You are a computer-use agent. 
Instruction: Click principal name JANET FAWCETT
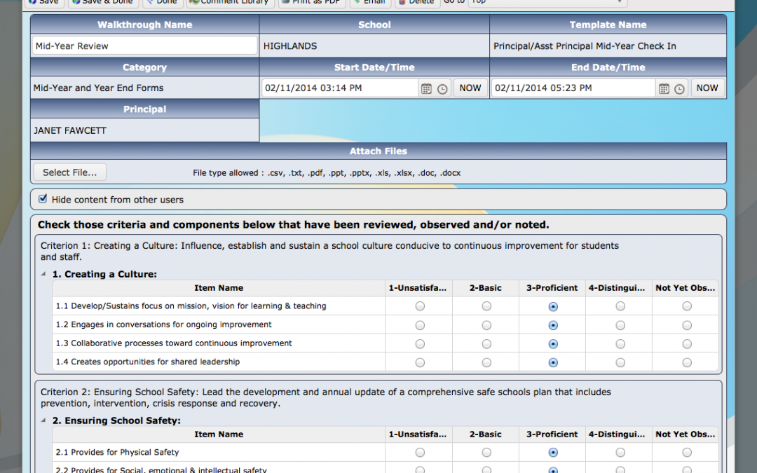pos(70,130)
